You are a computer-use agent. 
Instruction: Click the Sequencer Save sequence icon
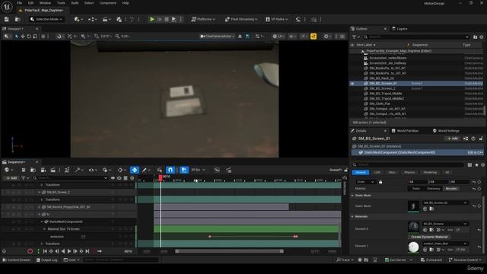(24, 170)
